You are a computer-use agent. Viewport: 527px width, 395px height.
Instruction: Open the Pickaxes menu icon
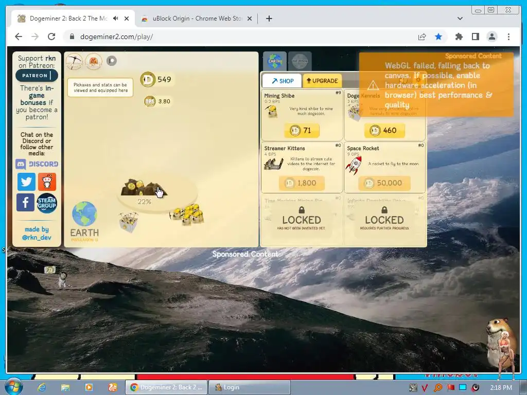click(x=74, y=61)
